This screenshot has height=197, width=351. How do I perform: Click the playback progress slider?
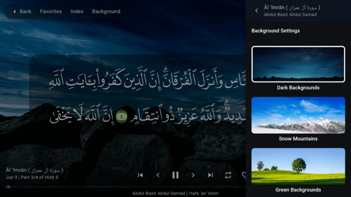click(126, 187)
